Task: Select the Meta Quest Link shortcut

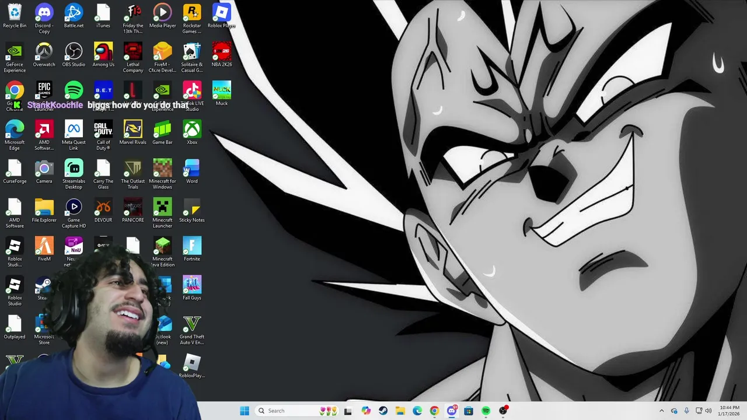Action: pyautogui.click(x=74, y=136)
